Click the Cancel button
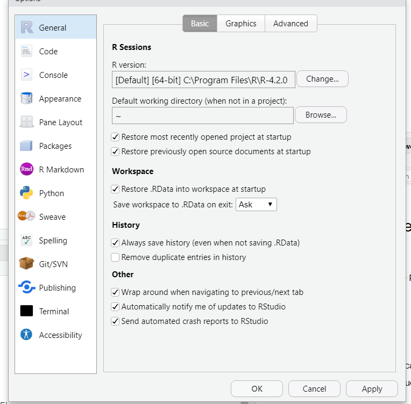The width and height of the screenshot is (411, 404). pyautogui.click(x=314, y=389)
